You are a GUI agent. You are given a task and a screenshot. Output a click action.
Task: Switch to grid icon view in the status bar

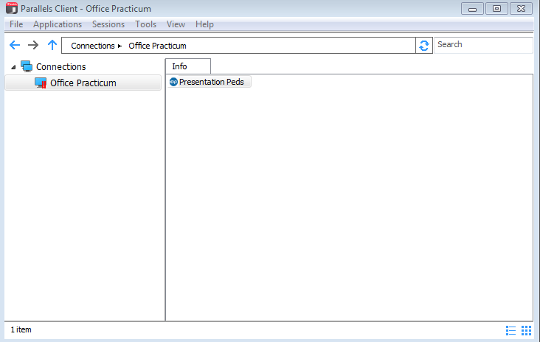click(x=526, y=330)
